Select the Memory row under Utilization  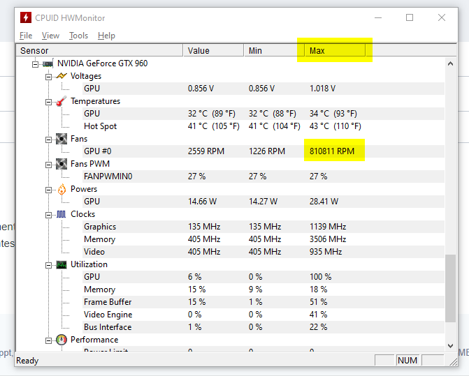point(264,289)
